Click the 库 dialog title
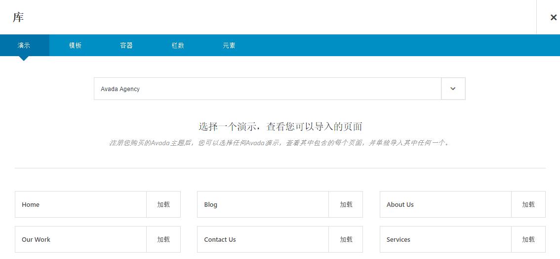 pos(18,17)
